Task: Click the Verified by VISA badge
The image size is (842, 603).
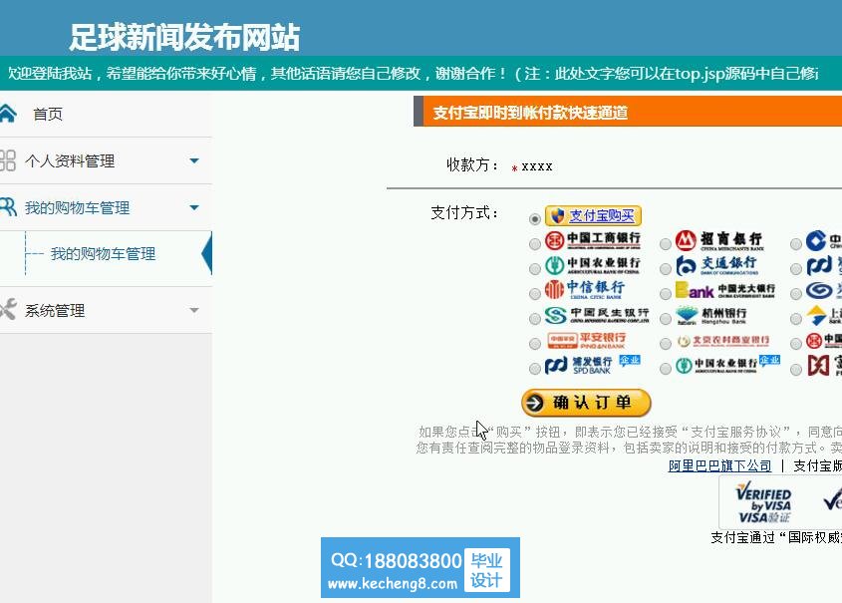Action: point(763,502)
